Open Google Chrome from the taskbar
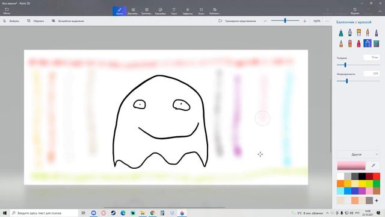 pyautogui.click(x=152, y=213)
